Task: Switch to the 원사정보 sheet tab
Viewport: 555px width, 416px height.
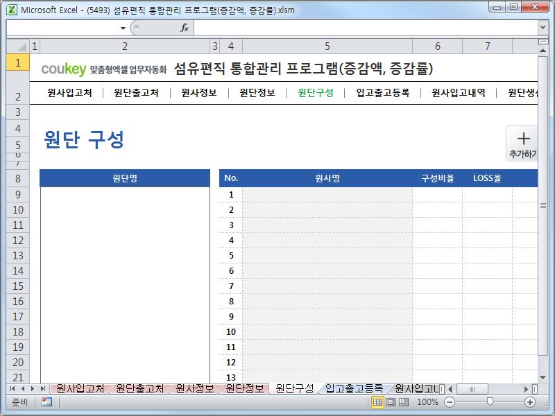Action: pyautogui.click(x=195, y=389)
